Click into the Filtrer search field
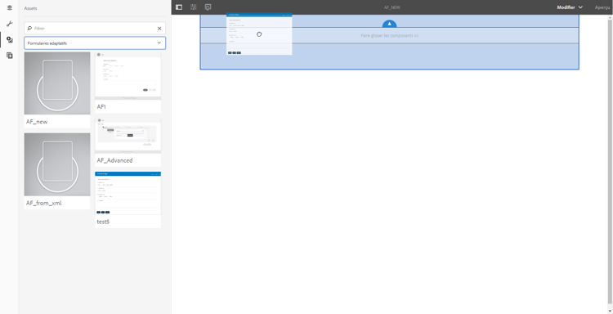Screen dimensions: 613x314 tap(95, 28)
